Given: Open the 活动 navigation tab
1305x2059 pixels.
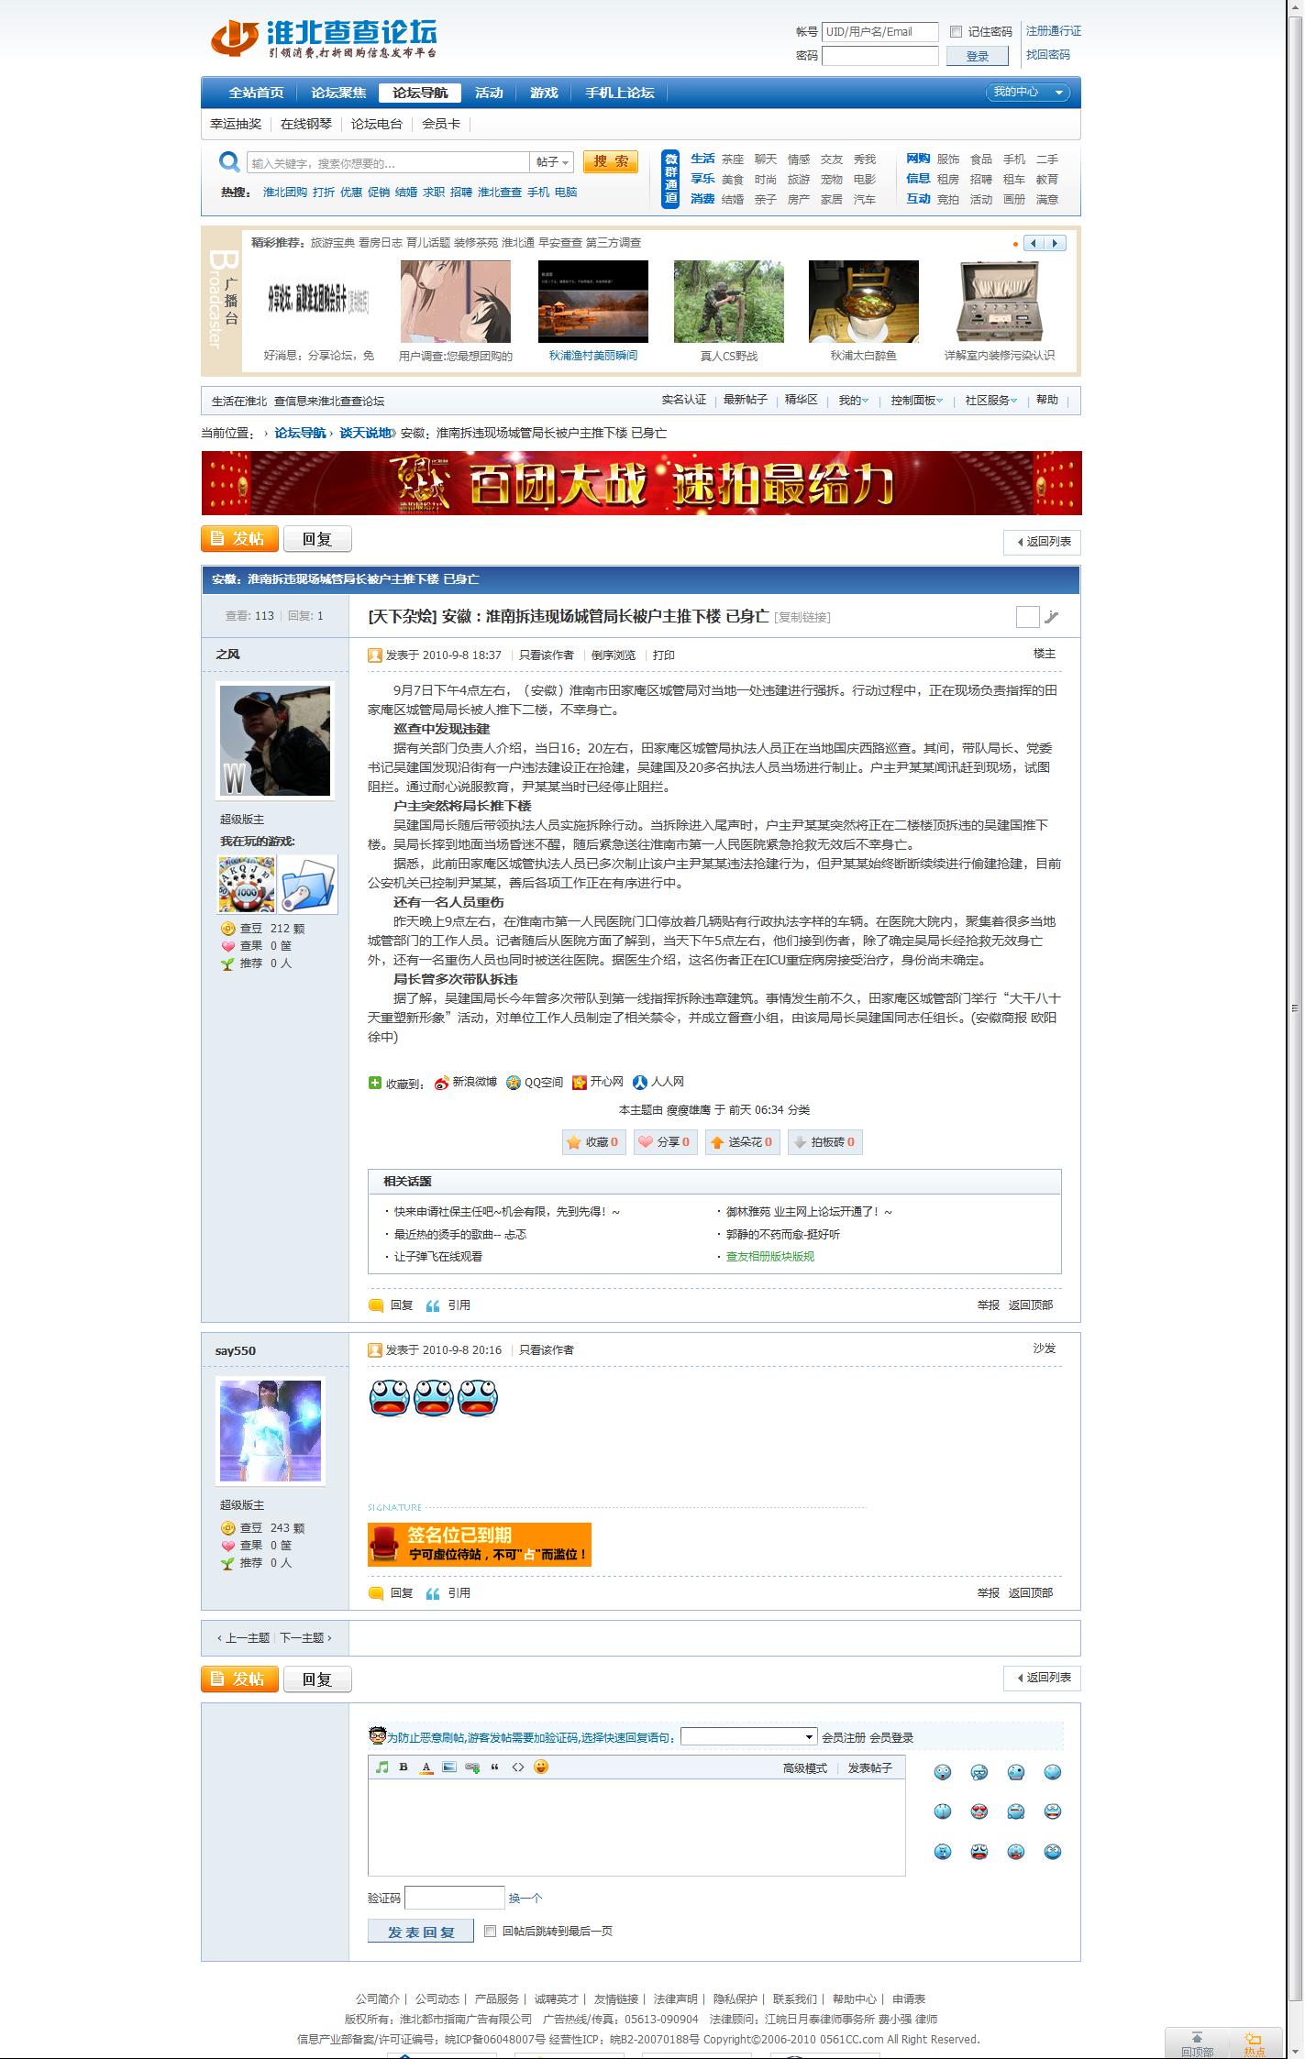Looking at the screenshot, I should [489, 93].
